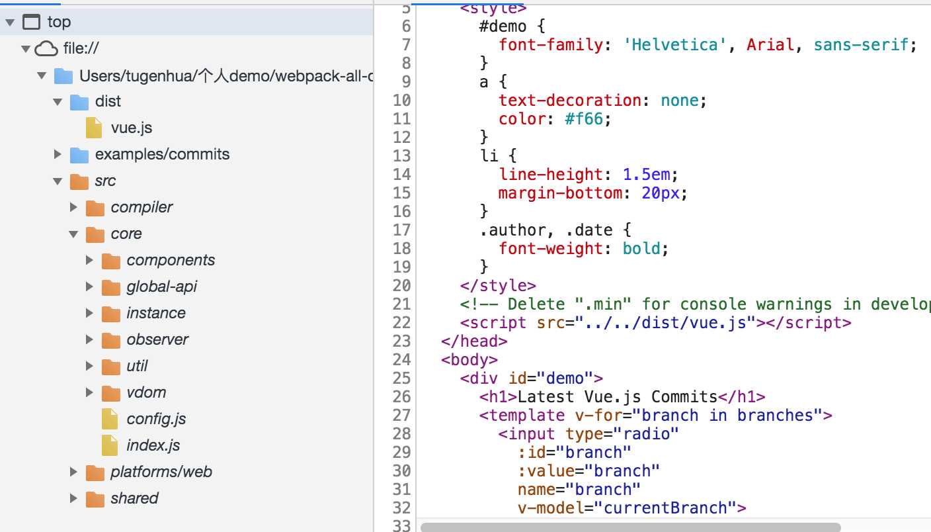
Task: Collapse the src folder arrow
Action: point(58,181)
